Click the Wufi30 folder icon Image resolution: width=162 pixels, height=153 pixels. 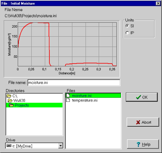tap(10, 101)
